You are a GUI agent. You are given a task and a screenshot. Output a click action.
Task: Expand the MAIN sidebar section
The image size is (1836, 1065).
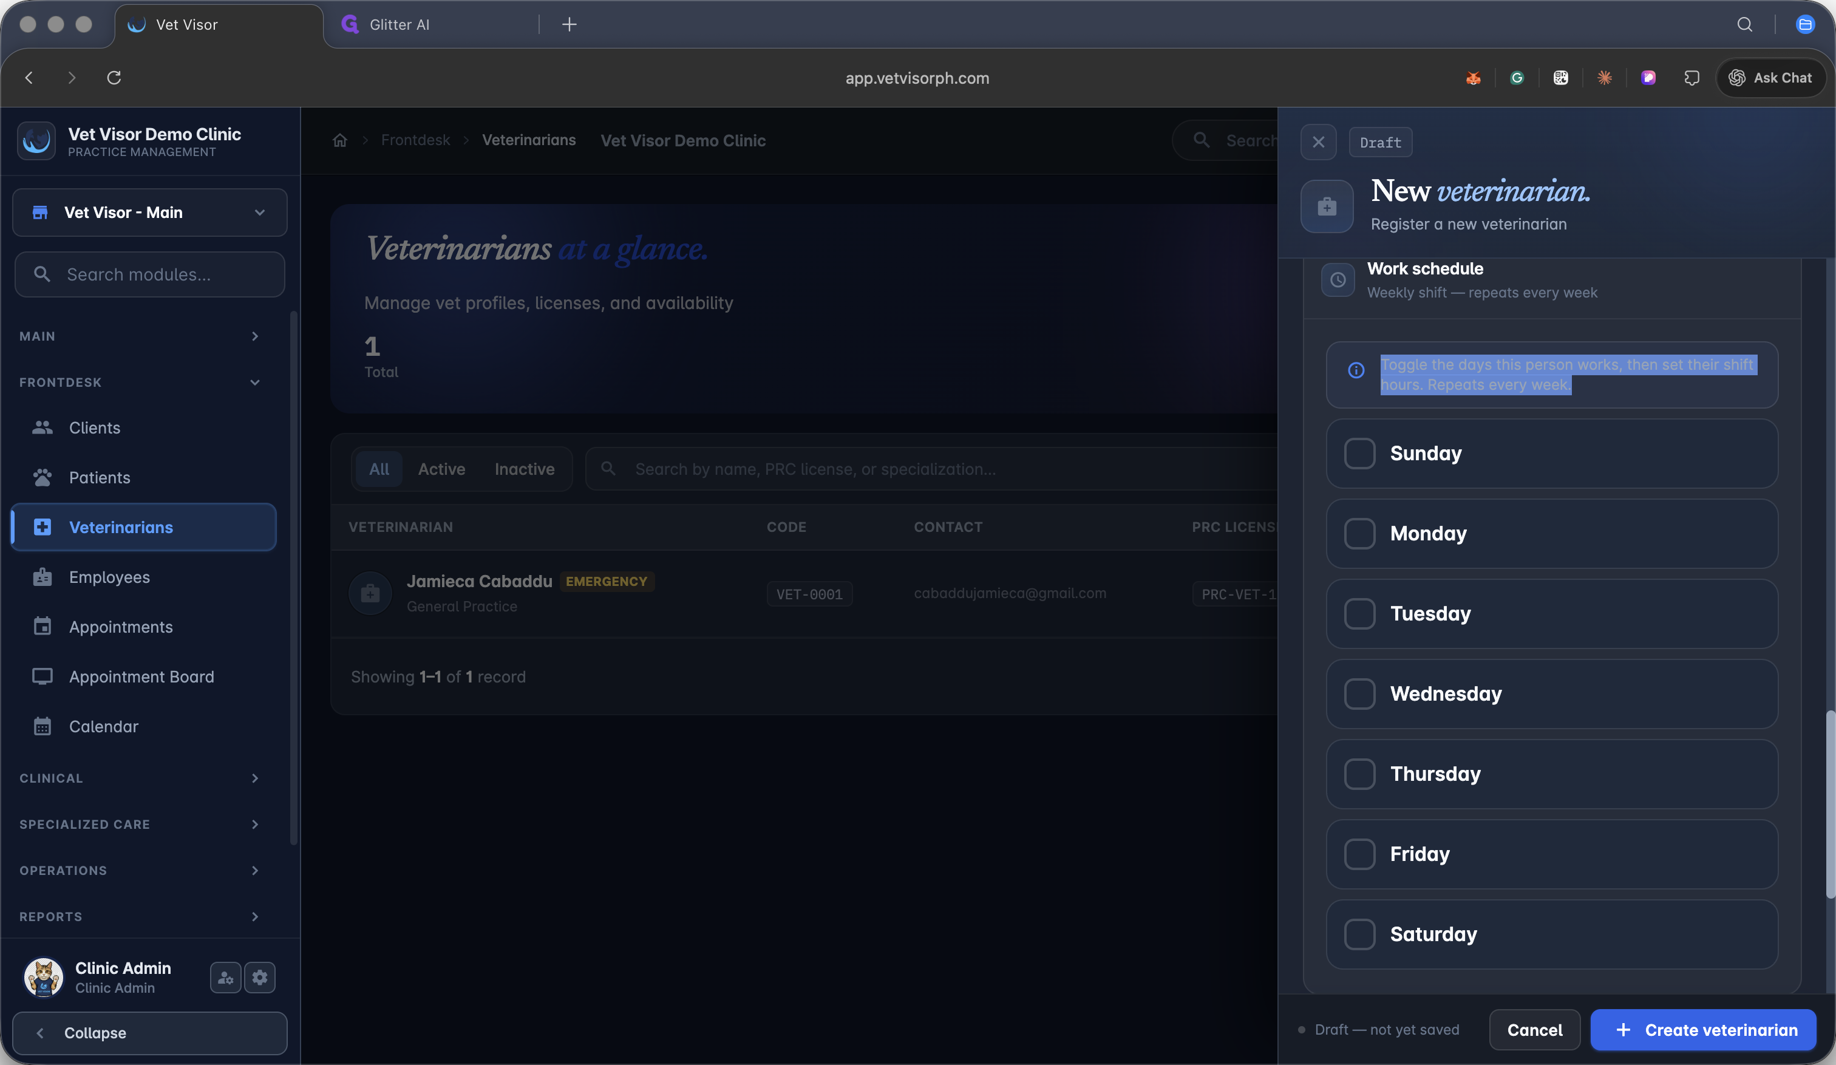click(140, 336)
